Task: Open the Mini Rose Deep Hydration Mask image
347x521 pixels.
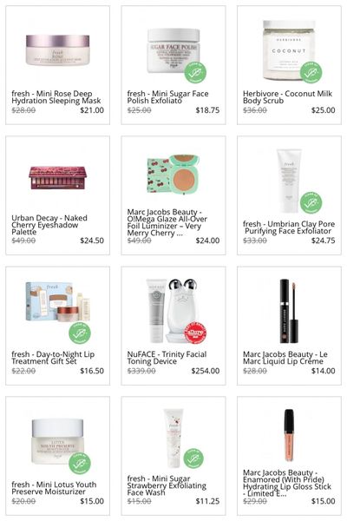Action: (58, 49)
